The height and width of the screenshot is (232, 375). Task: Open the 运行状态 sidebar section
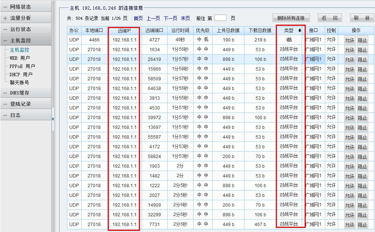[x=20, y=29]
